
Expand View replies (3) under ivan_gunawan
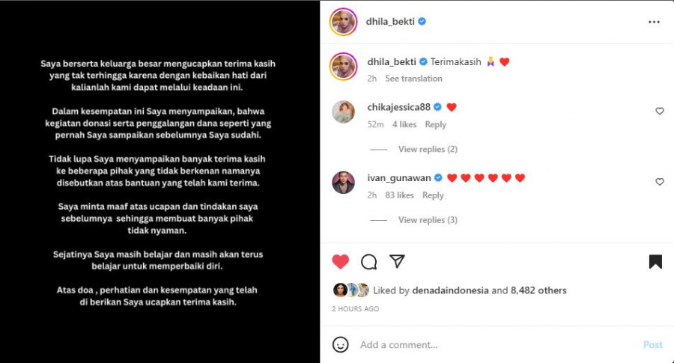[x=428, y=220]
